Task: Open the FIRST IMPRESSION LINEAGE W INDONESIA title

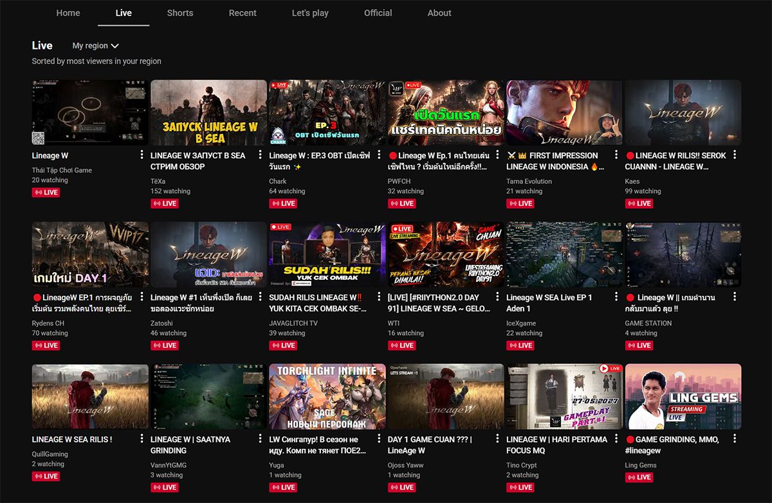Action: pyautogui.click(x=553, y=161)
